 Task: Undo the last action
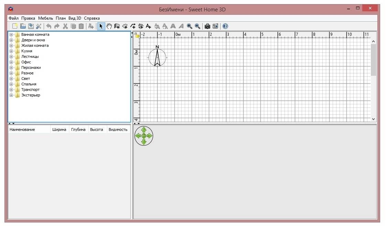click(49, 26)
